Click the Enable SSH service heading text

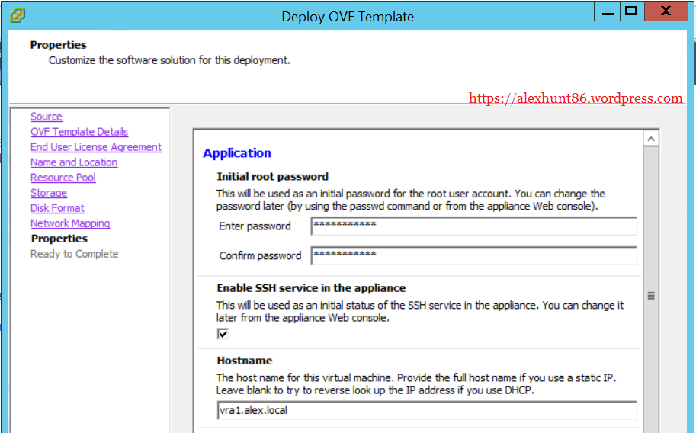(311, 288)
